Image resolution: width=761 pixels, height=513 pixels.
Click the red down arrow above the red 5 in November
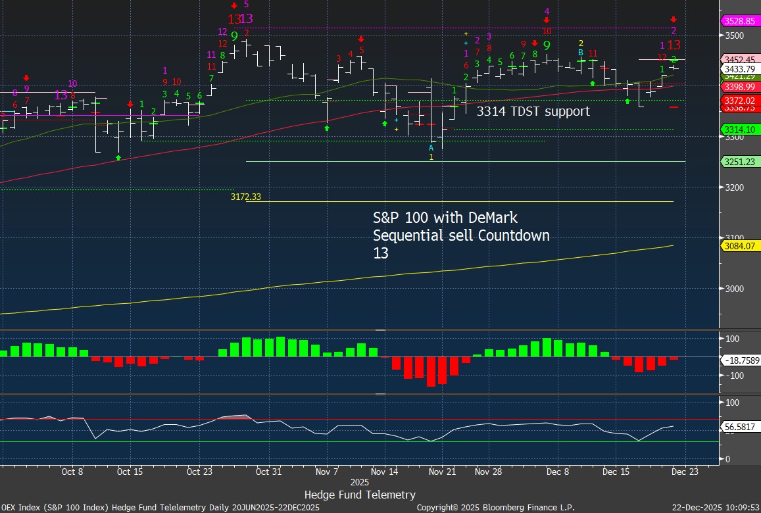coord(361,39)
